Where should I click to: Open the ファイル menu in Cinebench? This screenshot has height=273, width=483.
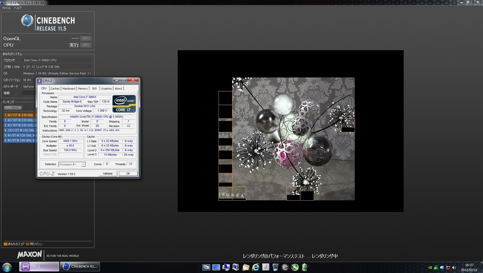click(6, 8)
